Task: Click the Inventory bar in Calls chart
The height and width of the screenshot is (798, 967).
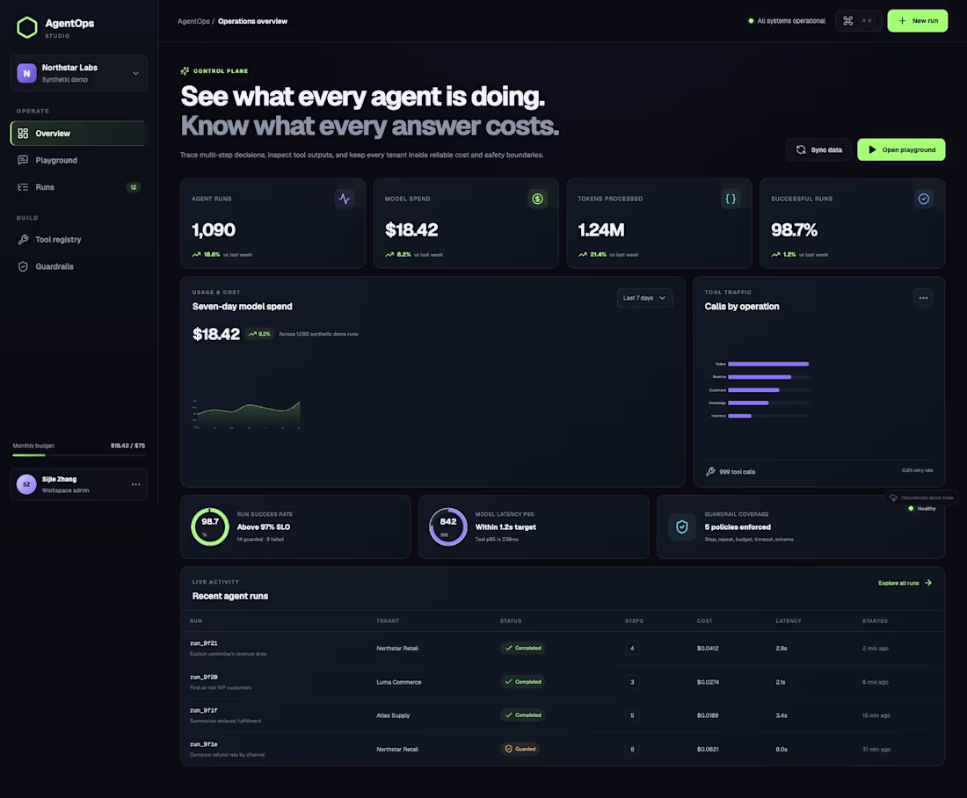Action: (x=739, y=416)
